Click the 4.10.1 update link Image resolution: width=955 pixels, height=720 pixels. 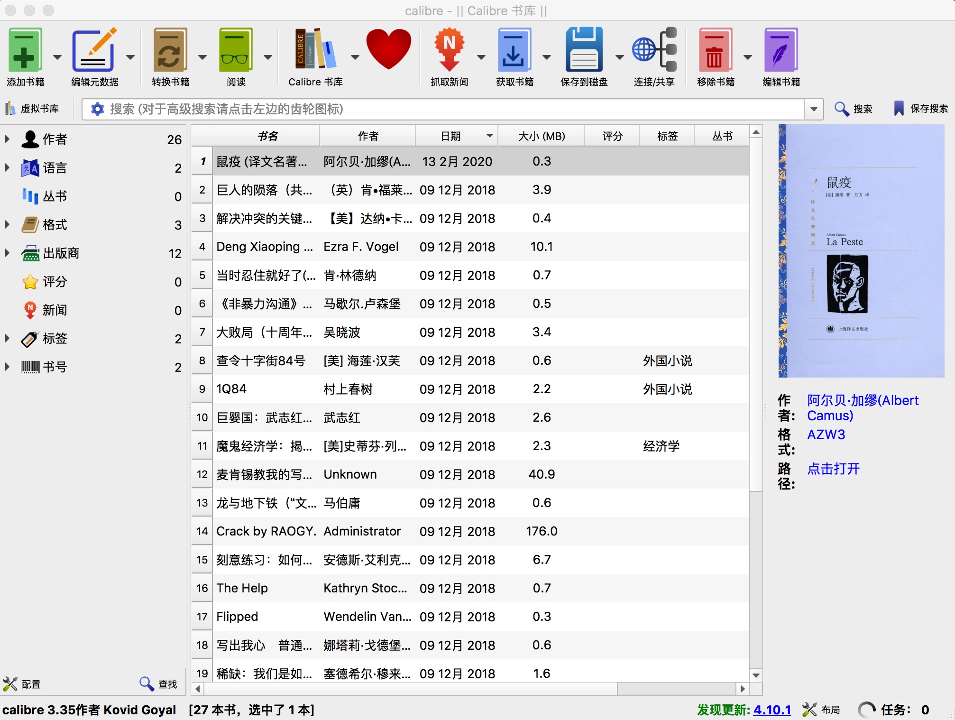pyautogui.click(x=772, y=710)
